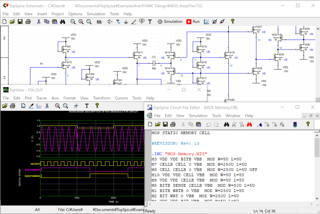The height and width of the screenshot is (214, 320).
Task: Click the traffic light simulation icon
Action: pyautogui.click(x=295, y=124)
